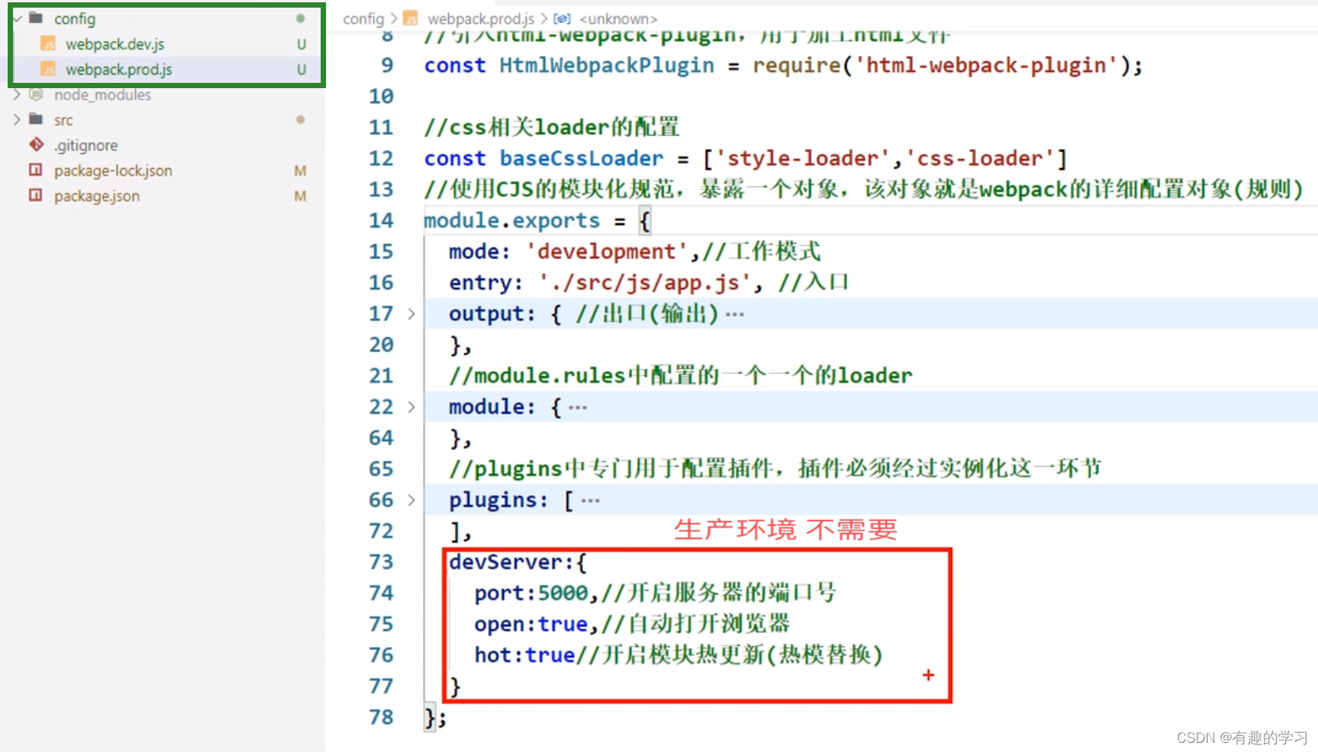Click the './src/js/app.js' entry path
The height and width of the screenshot is (752, 1318).
(645, 283)
